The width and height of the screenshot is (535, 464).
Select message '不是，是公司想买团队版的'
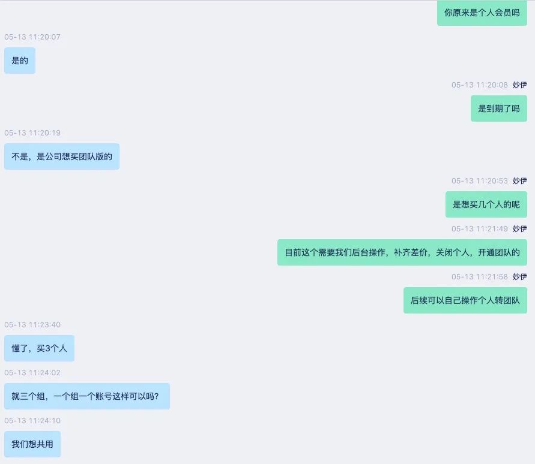[x=62, y=156]
